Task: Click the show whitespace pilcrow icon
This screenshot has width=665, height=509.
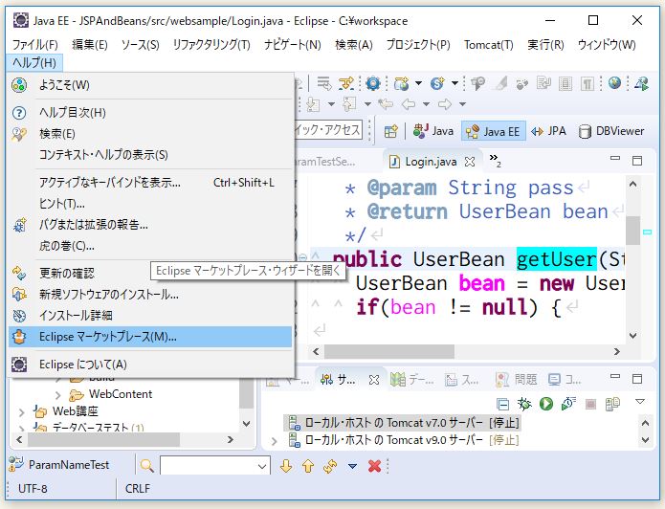Action: click(587, 83)
